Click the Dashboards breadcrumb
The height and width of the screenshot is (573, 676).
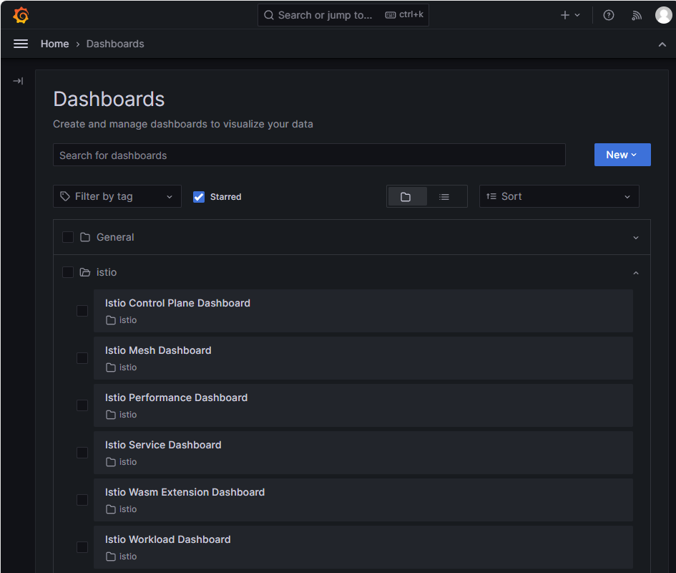[x=115, y=44]
